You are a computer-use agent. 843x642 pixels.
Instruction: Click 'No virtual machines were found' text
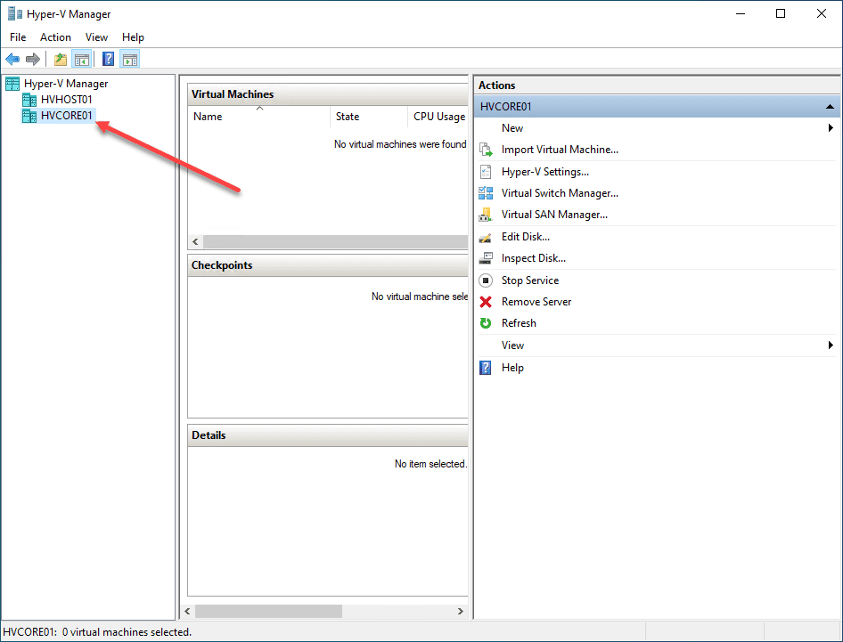[400, 144]
